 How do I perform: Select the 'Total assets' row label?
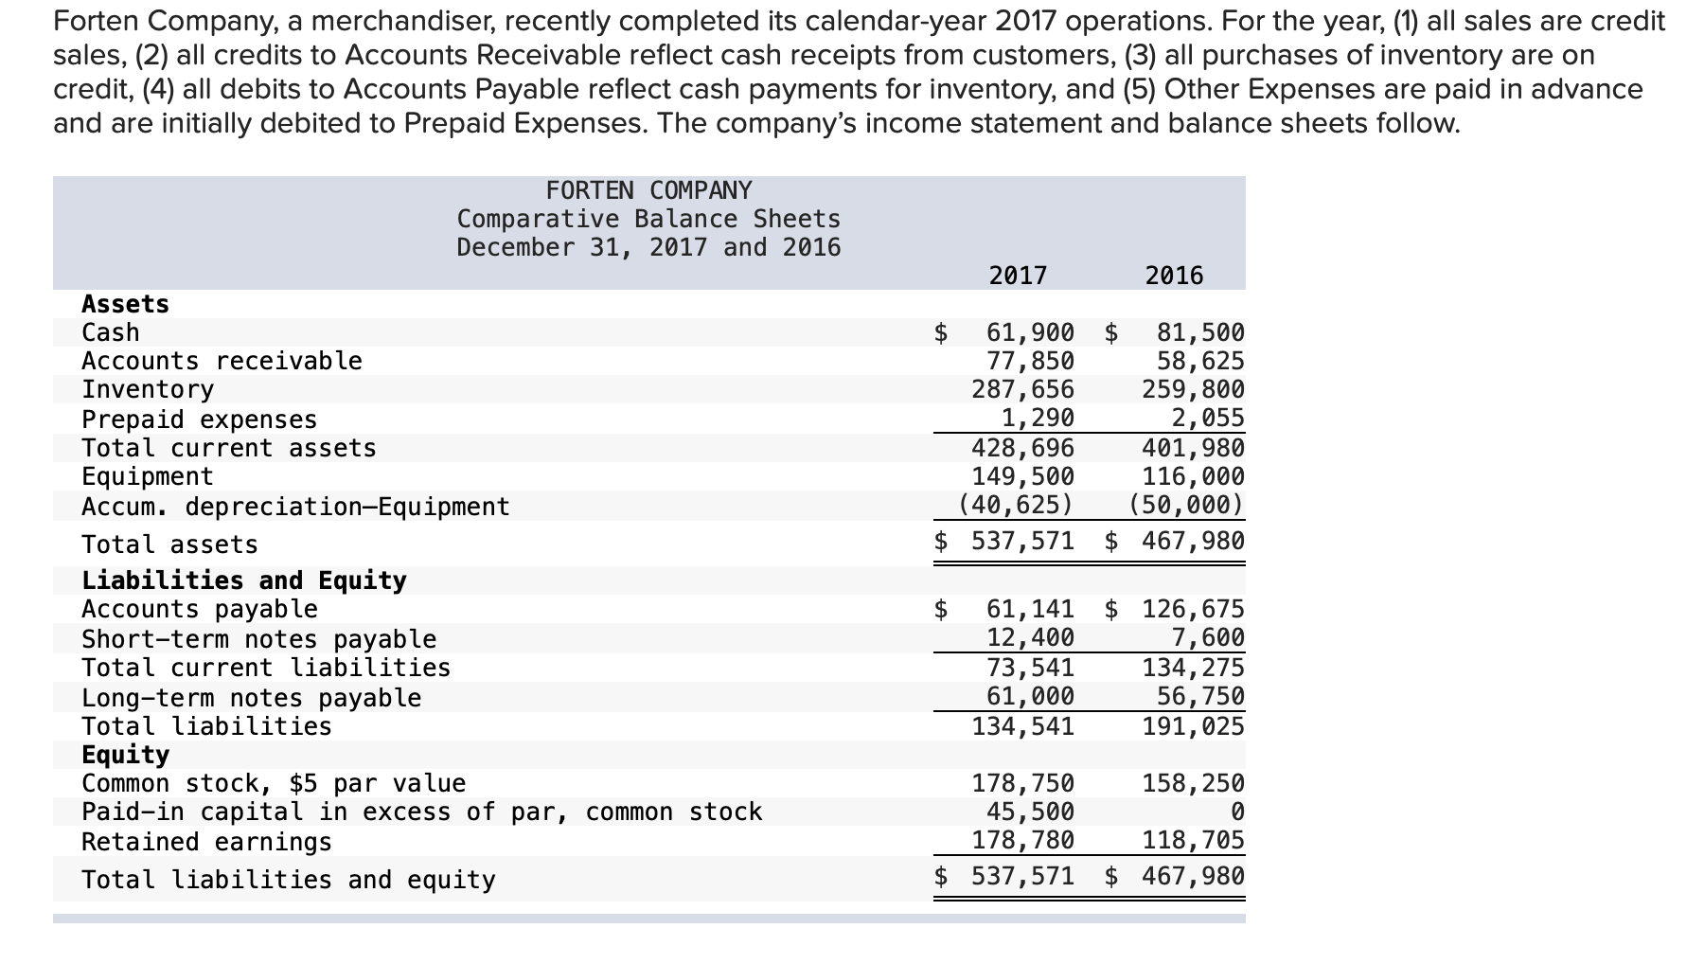pos(169,544)
